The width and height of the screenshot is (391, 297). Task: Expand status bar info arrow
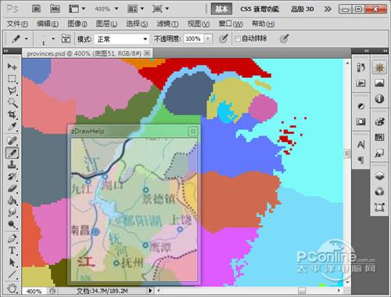(150, 291)
